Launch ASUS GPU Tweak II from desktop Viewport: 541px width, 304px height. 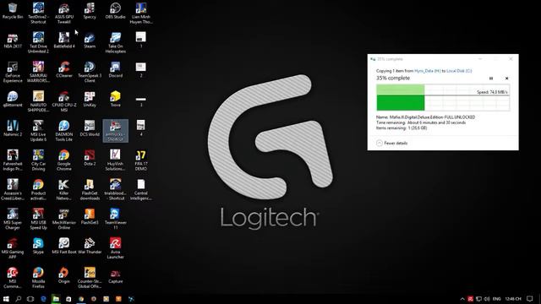pyautogui.click(x=64, y=14)
